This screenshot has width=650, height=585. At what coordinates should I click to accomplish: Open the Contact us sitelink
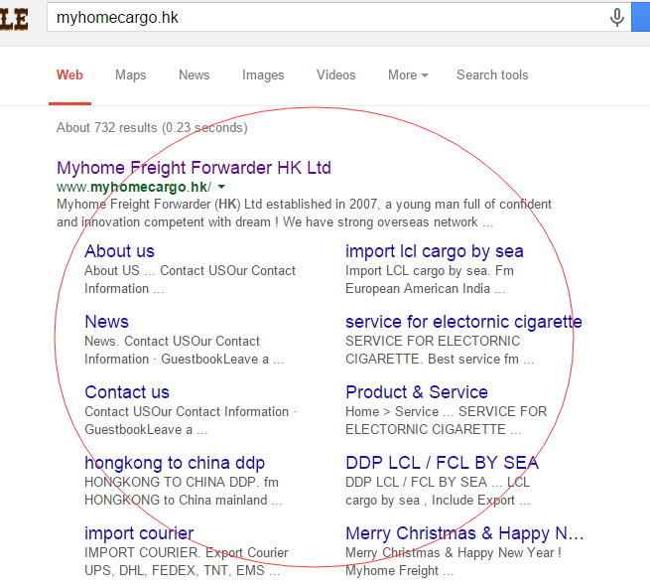click(x=127, y=392)
